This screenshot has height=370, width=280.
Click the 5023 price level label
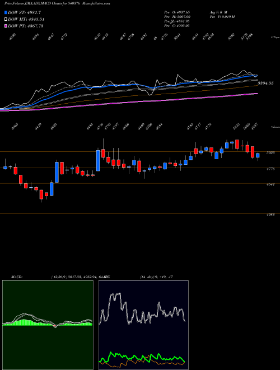click(x=270, y=152)
